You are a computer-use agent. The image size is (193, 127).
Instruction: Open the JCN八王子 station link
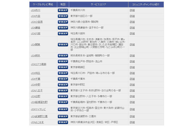pos(37,90)
